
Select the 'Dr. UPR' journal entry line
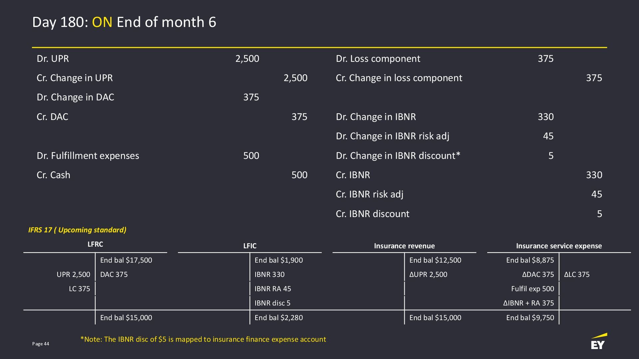pyautogui.click(x=53, y=59)
